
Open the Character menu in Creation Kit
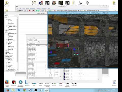[38, 8]
